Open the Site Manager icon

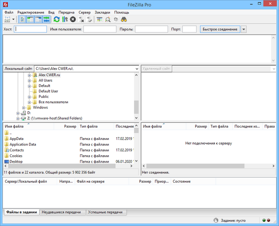(7, 19)
